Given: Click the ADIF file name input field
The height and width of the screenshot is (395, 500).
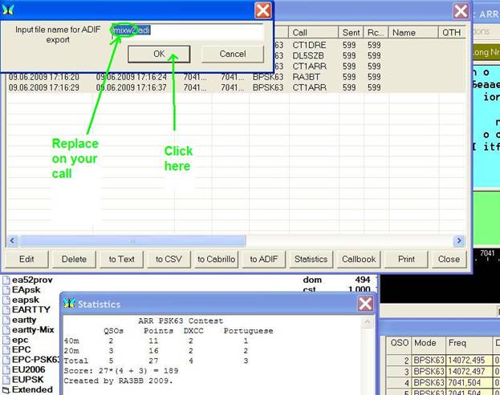Looking at the screenshot, I should click(186, 31).
